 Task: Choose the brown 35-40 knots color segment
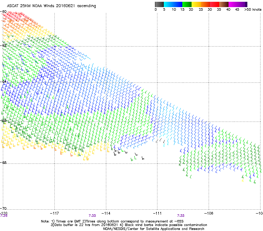(x=224, y=4)
